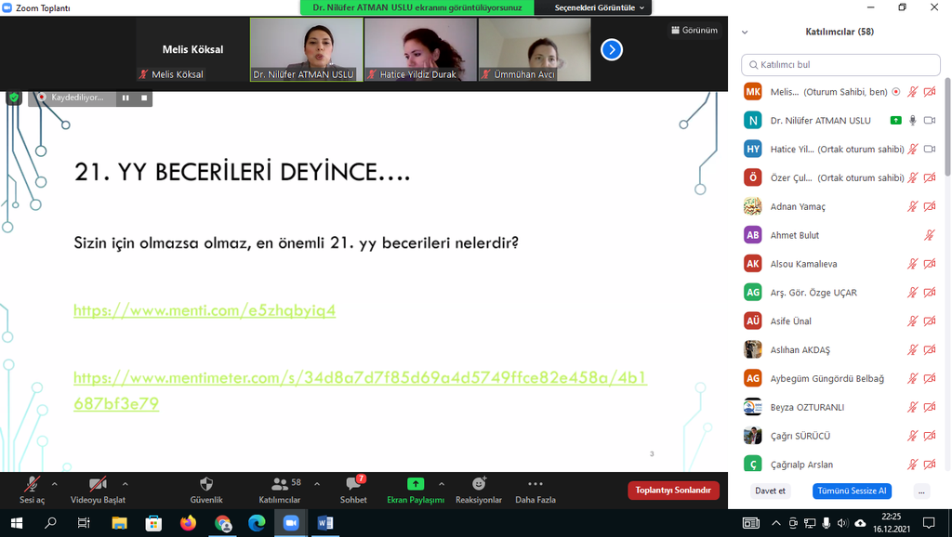The width and height of the screenshot is (952, 537).
Task: Toggle the Sesi aç microphone button
Action: point(33,484)
